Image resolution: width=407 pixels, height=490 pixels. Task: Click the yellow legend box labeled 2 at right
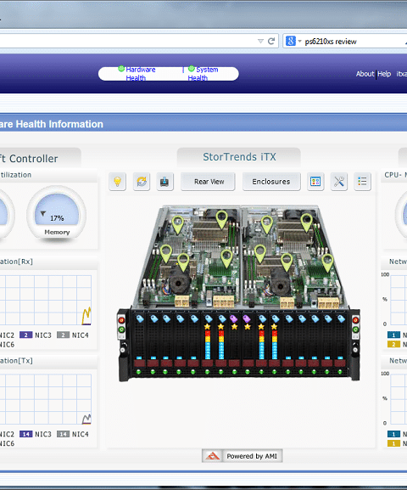click(x=393, y=344)
